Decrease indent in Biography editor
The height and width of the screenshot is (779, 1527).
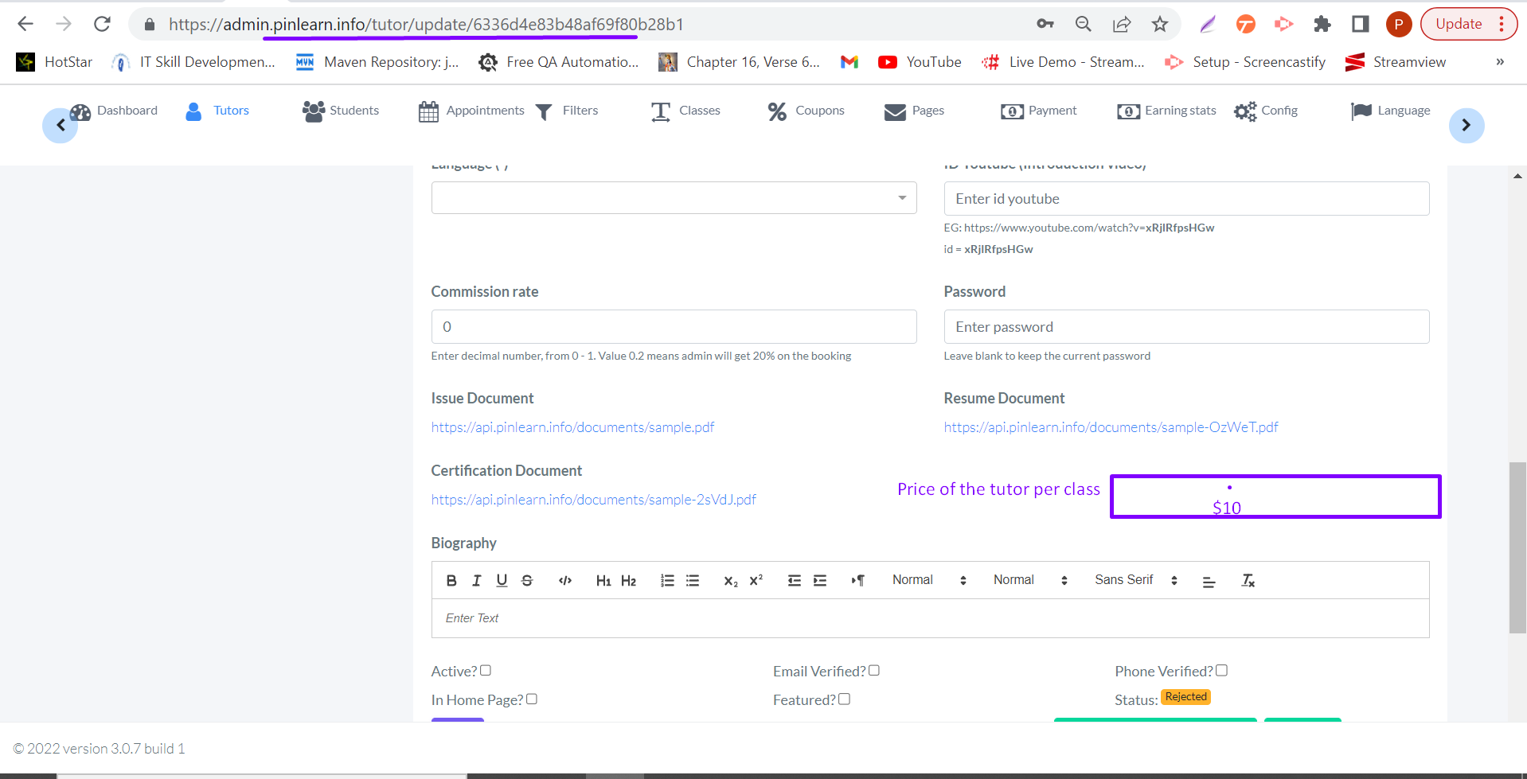[795, 581]
